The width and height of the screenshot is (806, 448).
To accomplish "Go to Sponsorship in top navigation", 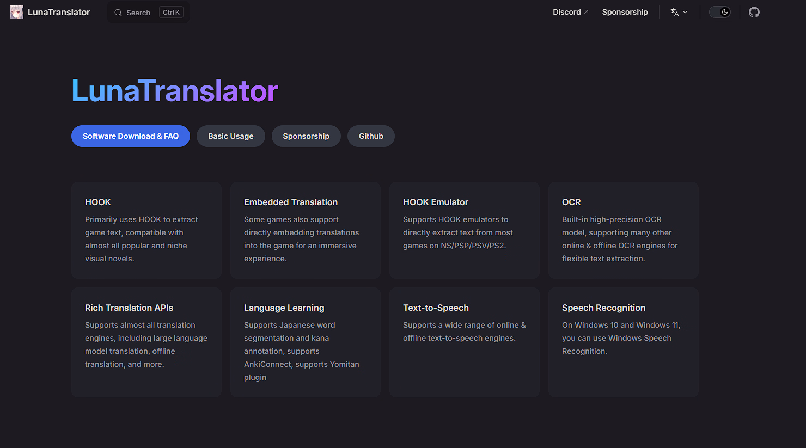I will point(625,12).
